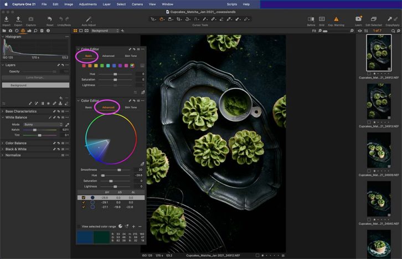The width and height of the screenshot is (402, 259).
Task: Open the Library folder tool tab
Action: click(x=4, y=31)
